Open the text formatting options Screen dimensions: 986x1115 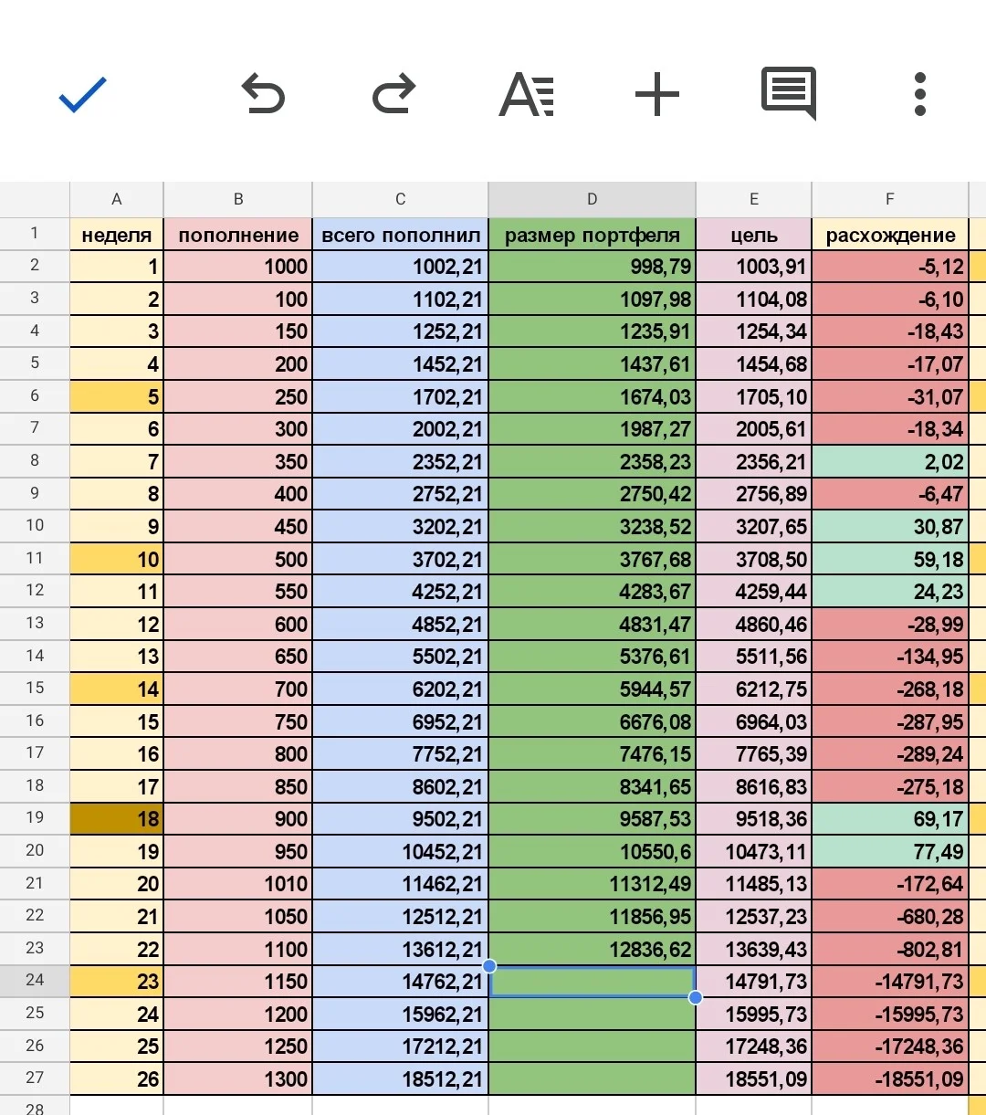(x=527, y=95)
